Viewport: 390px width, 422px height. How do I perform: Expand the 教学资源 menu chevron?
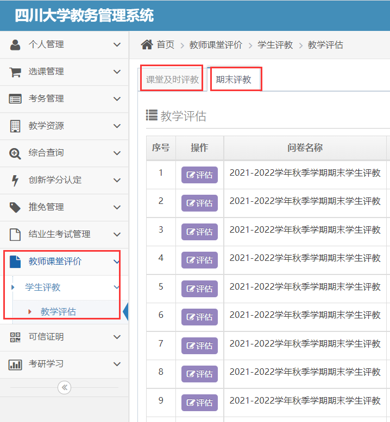[117, 126]
